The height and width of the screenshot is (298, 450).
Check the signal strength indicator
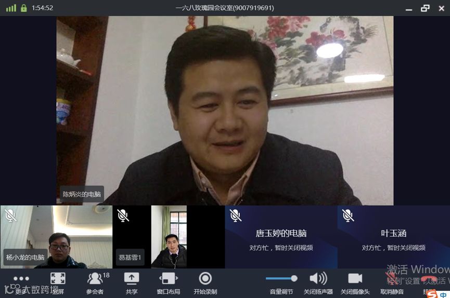11,8
